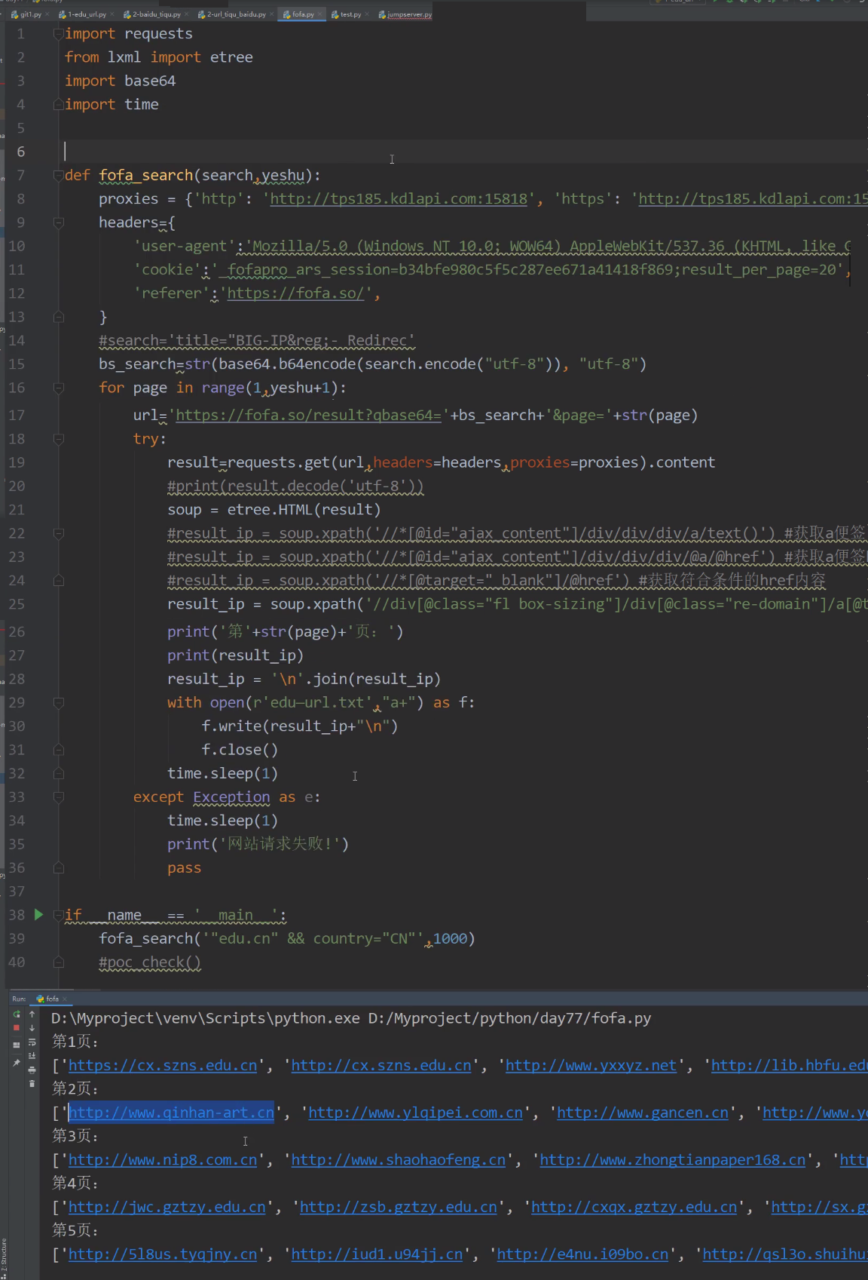The image size is (868, 1280).
Task: Close the fofa tab in Run panel
Action: click(65, 999)
